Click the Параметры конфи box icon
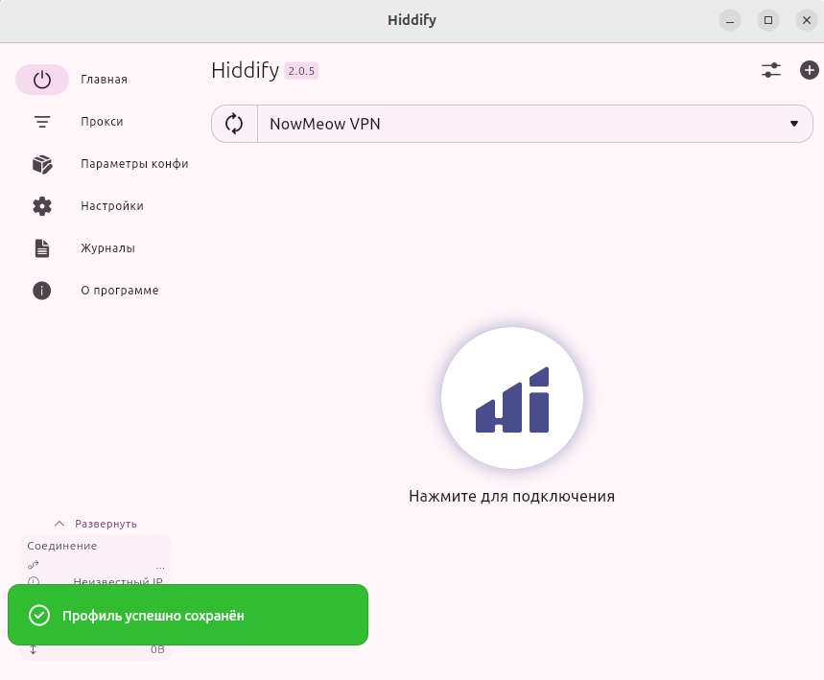824x680 pixels. pos(42,164)
